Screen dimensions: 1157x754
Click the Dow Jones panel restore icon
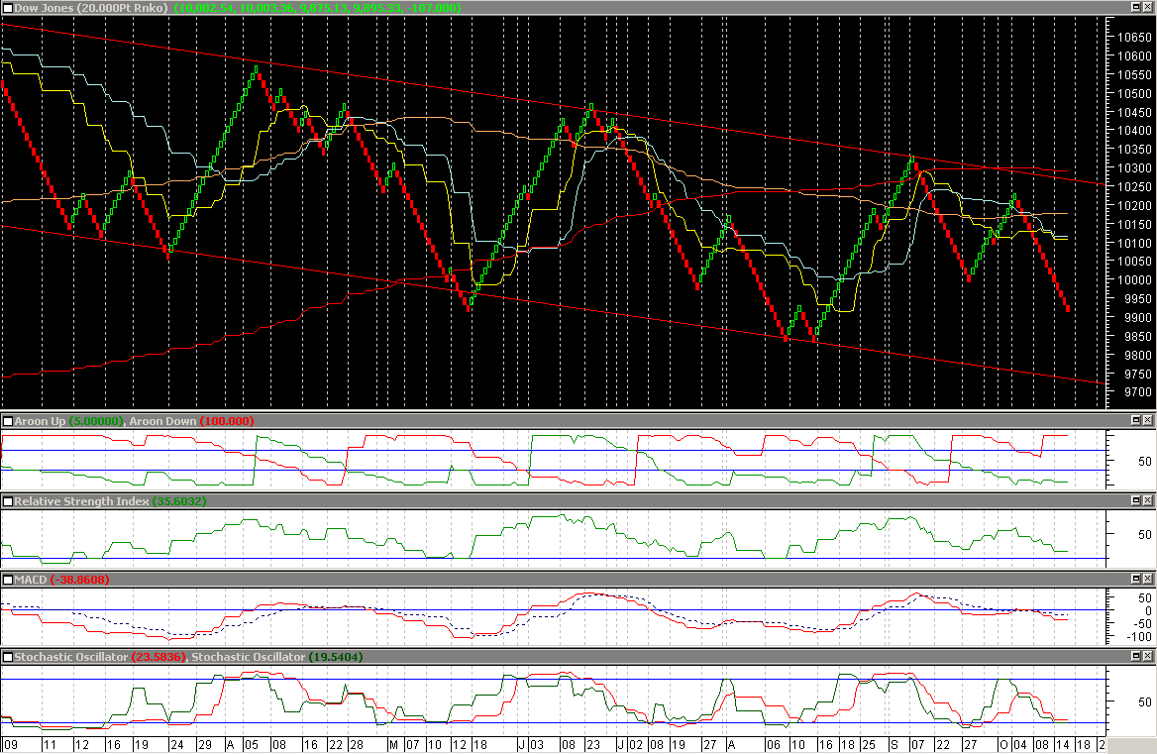(x=1136, y=8)
